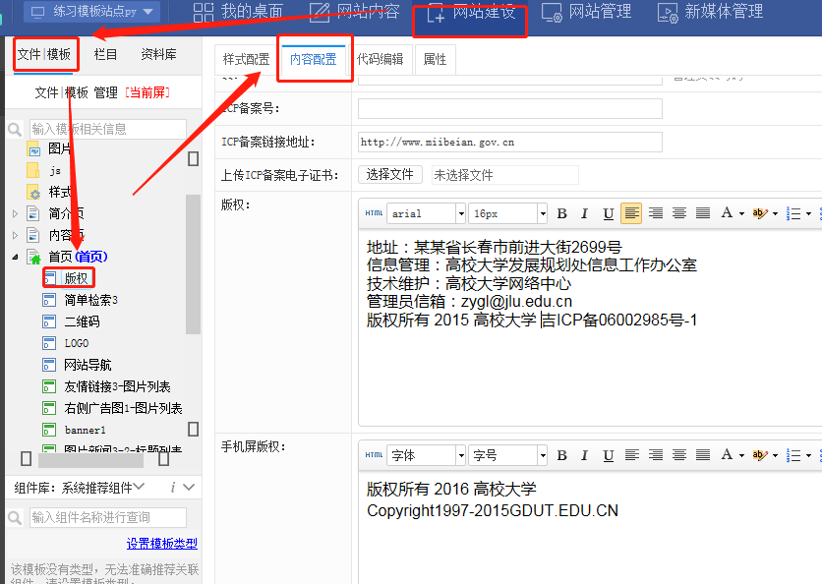Toggle bold in 版权 editor toolbar
The image size is (822, 584).
562,213
